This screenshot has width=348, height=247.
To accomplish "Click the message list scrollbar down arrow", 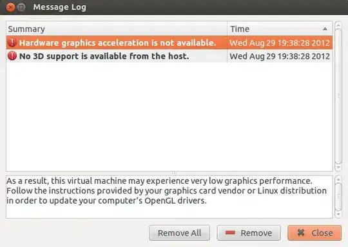I will tap(338, 168).
